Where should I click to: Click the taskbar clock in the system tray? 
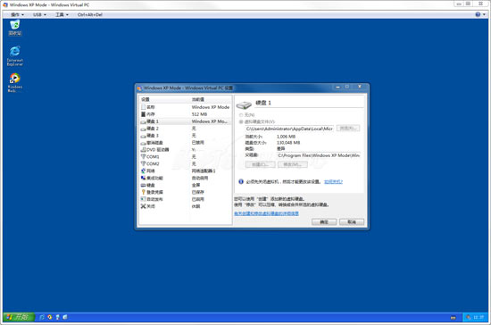coord(479,317)
